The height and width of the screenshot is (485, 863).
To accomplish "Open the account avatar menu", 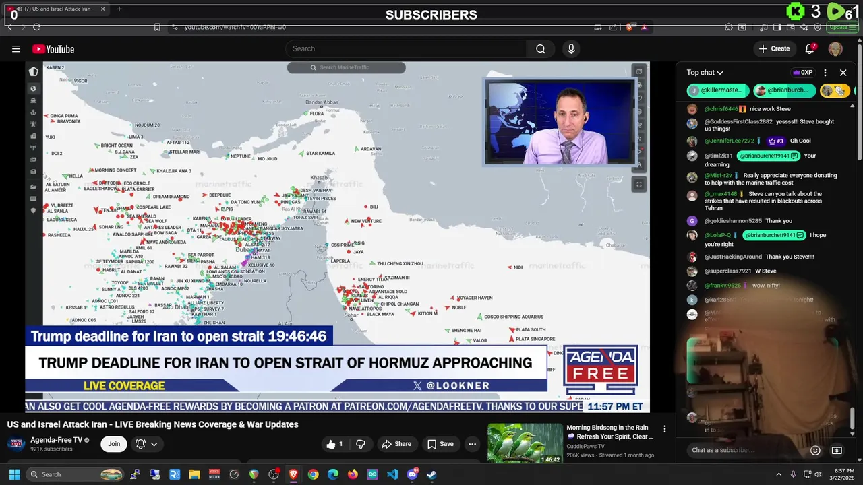I will coord(835,48).
